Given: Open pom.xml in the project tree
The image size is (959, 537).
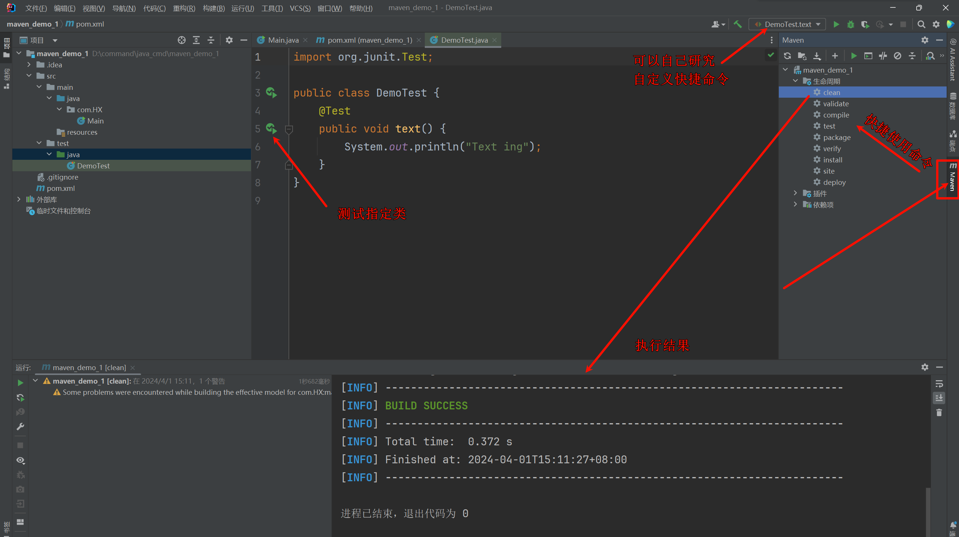Looking at the screenshot, I should pos(60,188).
